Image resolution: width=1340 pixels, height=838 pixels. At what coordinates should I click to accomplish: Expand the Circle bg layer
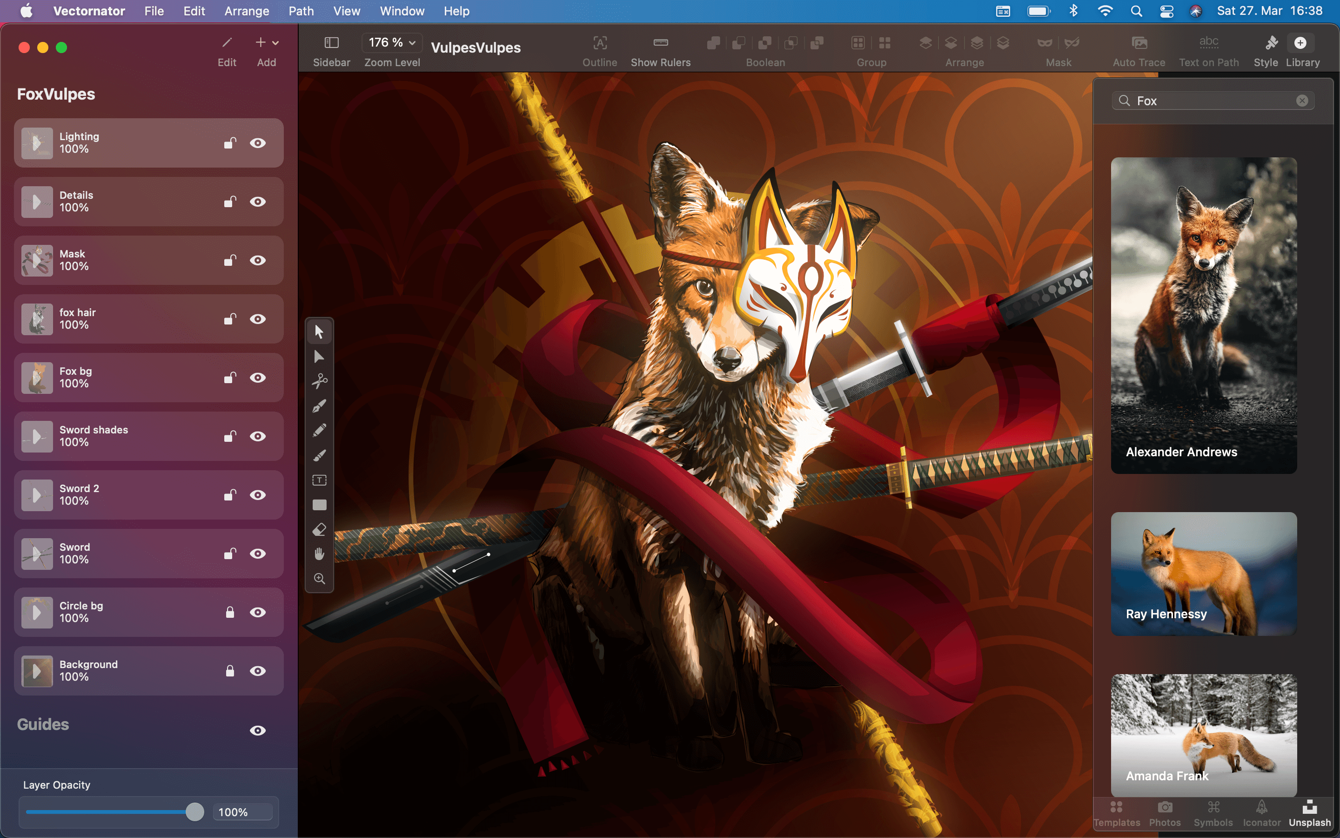(x=37, y=612)
